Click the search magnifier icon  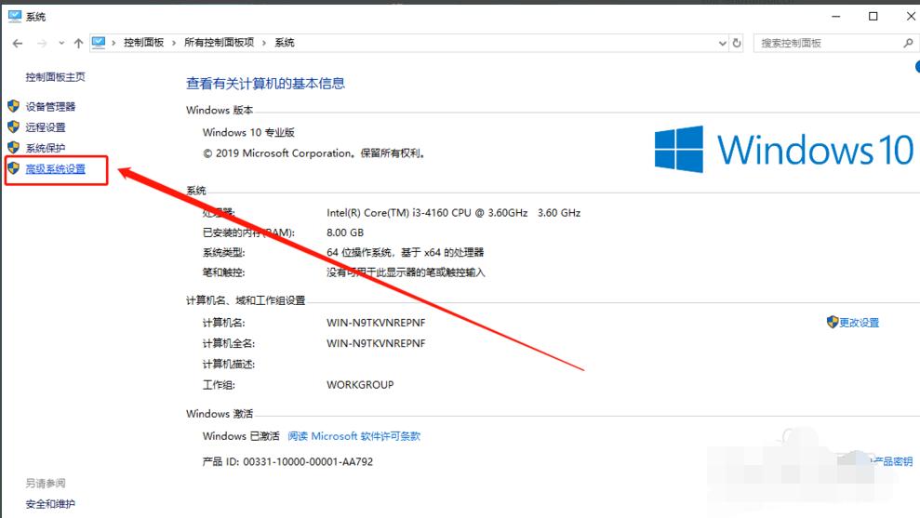(908, 43)
